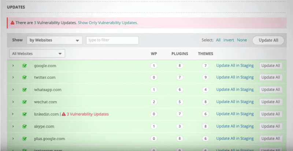Click the skype.com site name
The height and width of the screenshot is (151, 293).
pos(44,127)
